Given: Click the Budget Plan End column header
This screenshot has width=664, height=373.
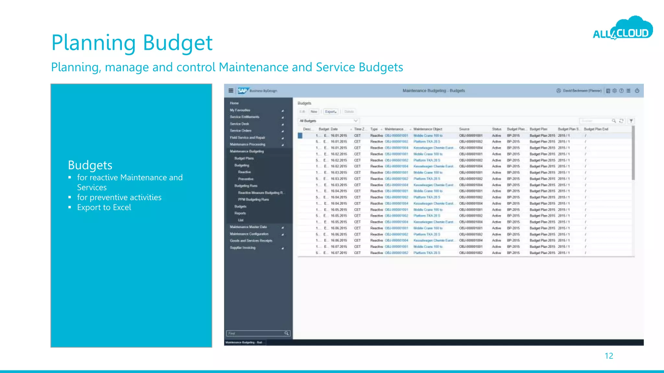Looking at the screenshot, I should coord(596,129).
